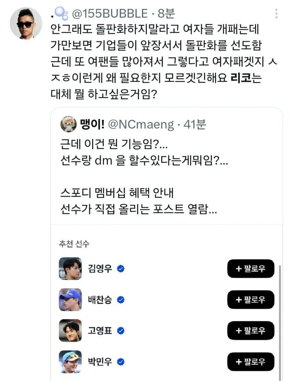Viewport: 291px width, 381px height.
Task: Click the verified badge next to 배찬승
Action: tap(121, 300)
